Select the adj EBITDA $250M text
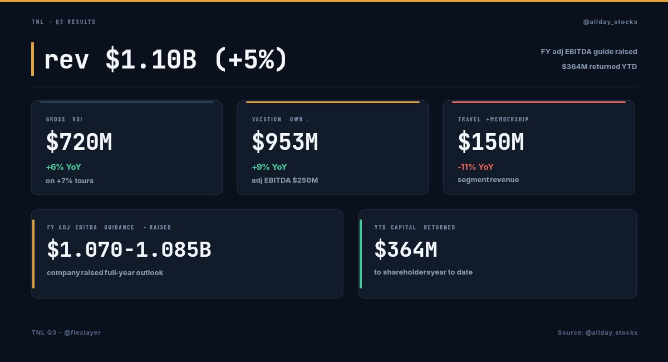Image resolution: width=668 pixels, height=362 pixels. click(x=285, y=180)
